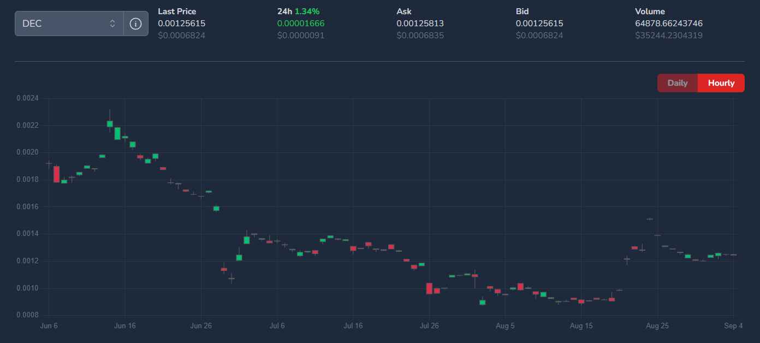760x343 pixels.
Task: Click the Jun 6 date label
Action: [49, 326]
